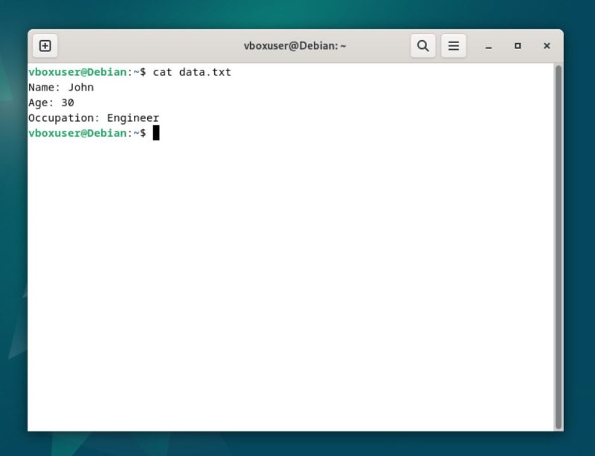Click the word 'Engineer' in output
Viewport: 595px width, 456px height.
(133, 118)
